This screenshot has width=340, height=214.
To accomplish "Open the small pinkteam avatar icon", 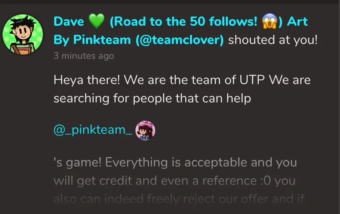I will pyautogui.click(x=145, y=130).
